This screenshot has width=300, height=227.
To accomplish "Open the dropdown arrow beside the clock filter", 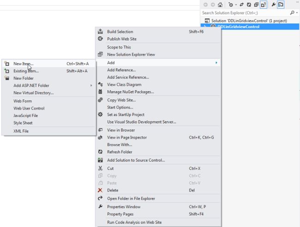I will [236, 5].
